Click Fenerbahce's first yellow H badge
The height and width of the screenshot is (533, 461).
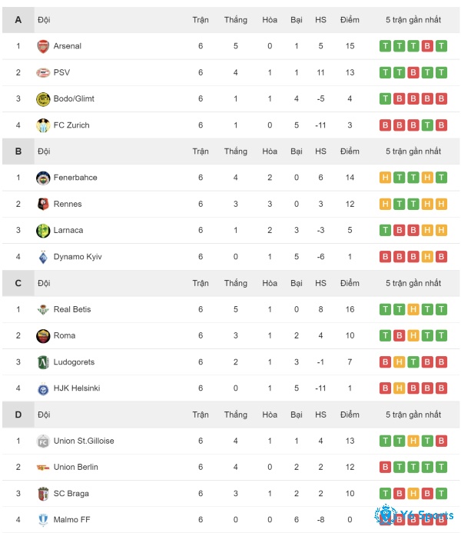pyautogui.click(x=385, y=178)
